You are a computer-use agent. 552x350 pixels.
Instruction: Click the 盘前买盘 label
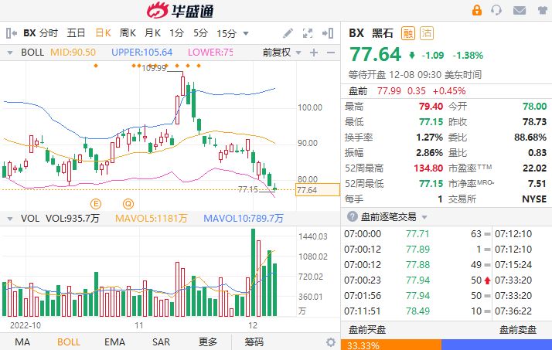coord(366,330)
